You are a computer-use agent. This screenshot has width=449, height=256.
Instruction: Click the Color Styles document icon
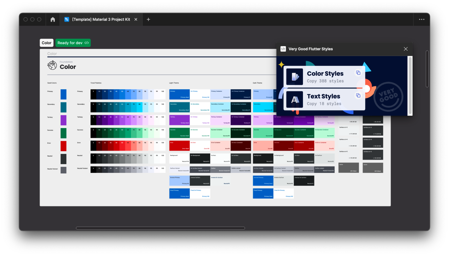(294, 77)
